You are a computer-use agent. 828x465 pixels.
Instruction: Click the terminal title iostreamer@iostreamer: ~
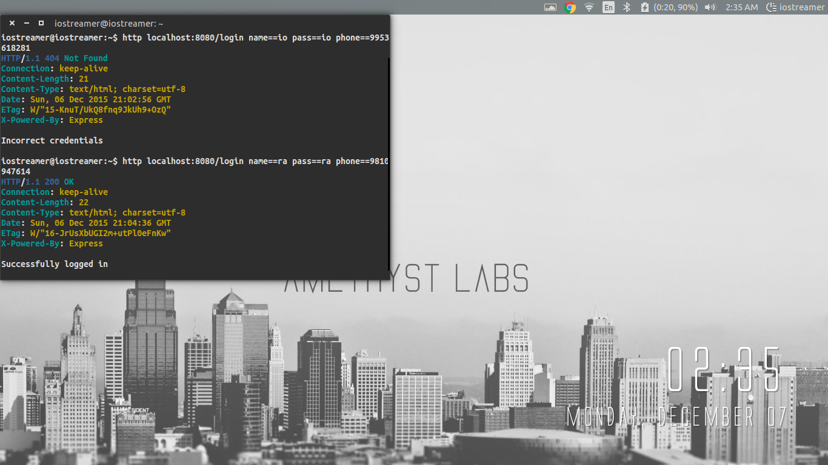[x=109, y=24]
